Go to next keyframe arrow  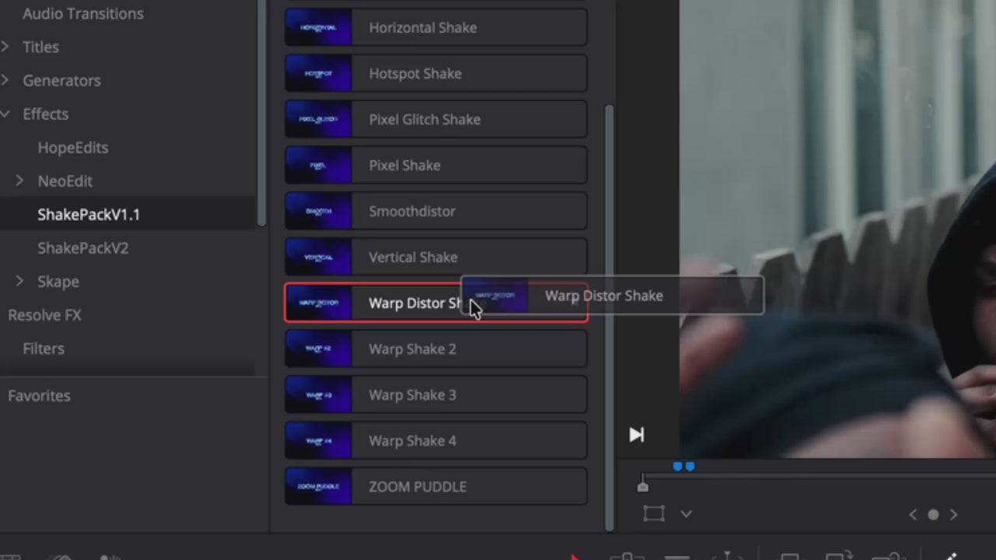tap(954, 515)
